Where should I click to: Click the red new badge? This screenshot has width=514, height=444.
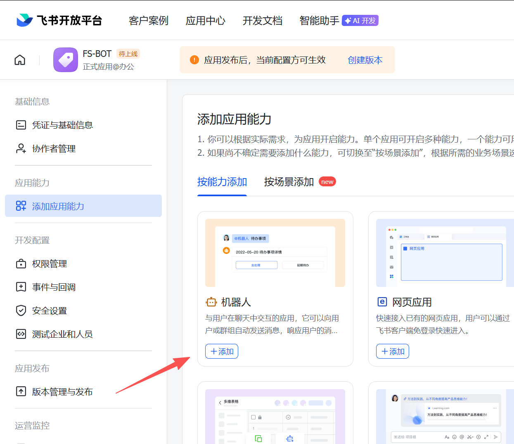(x=327, y=182)
